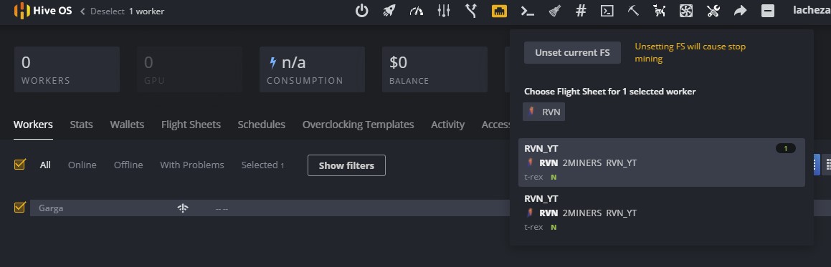Screen dimensions: 831x267
Task: Toggle the All workers checkbox
Action: 19,165
